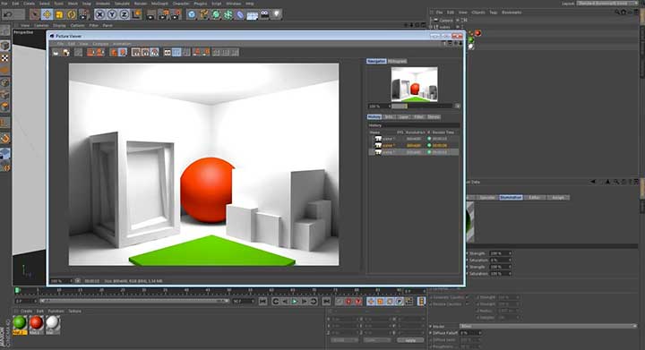Viewport: 645px width, 350px height.
Task: Open the Edit Render Settings icon
Action: tap(176, 15)
